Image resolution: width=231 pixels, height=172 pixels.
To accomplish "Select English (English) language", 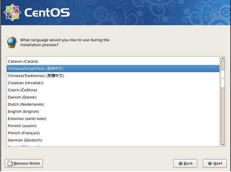I will point(113,111).
